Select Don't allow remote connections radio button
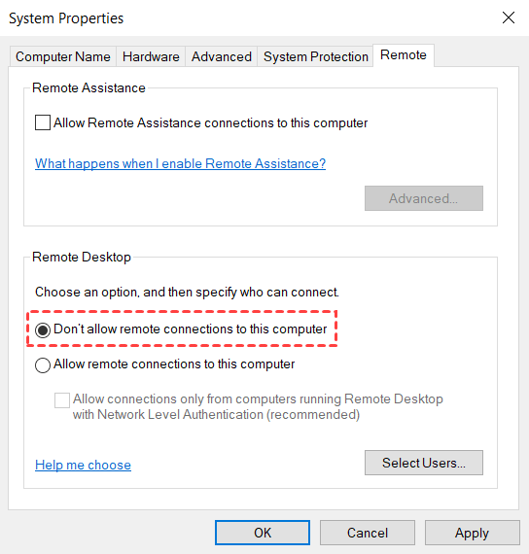 pyautogui.click(x=43, y=330)
